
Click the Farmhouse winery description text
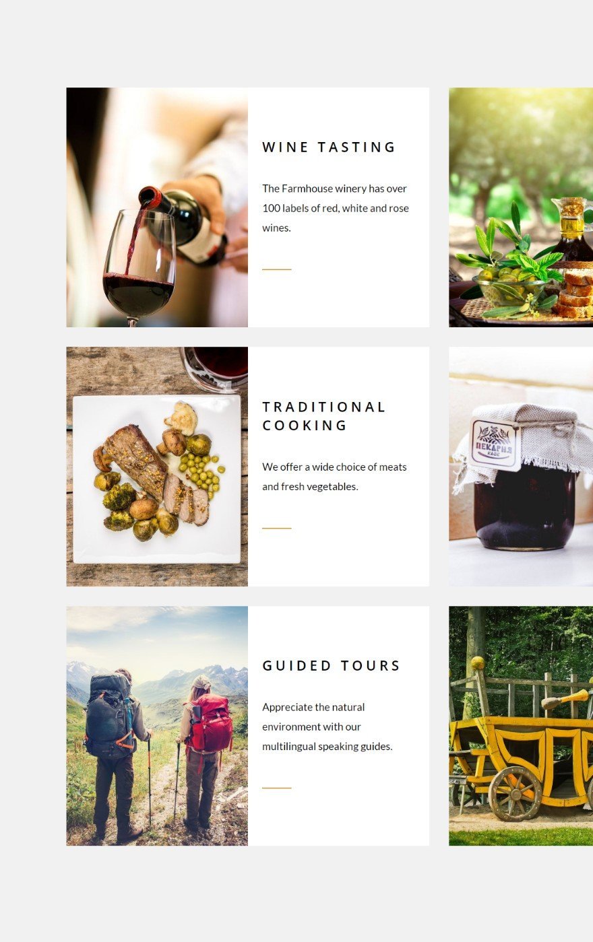click(x=336, y=208)
